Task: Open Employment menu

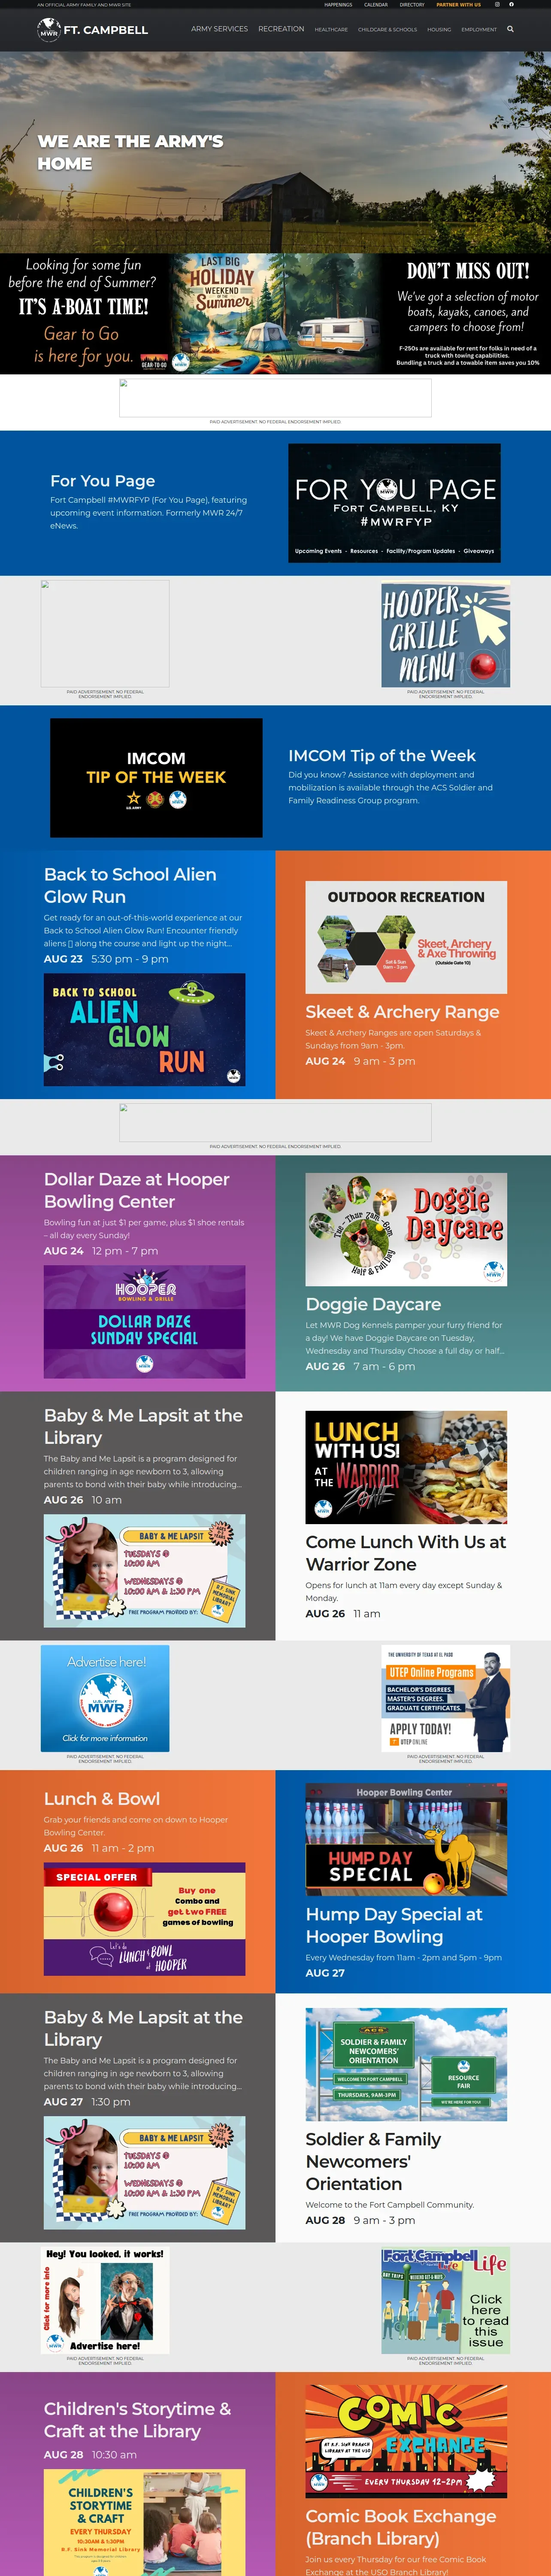Action: (x=479, y=30)
